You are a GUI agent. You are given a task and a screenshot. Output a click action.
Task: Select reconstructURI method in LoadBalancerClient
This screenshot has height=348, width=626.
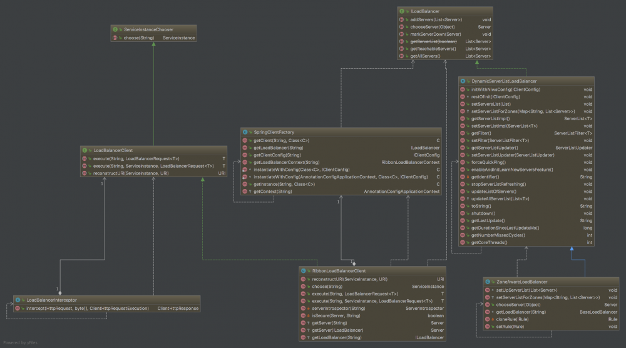tap(154, 173)
